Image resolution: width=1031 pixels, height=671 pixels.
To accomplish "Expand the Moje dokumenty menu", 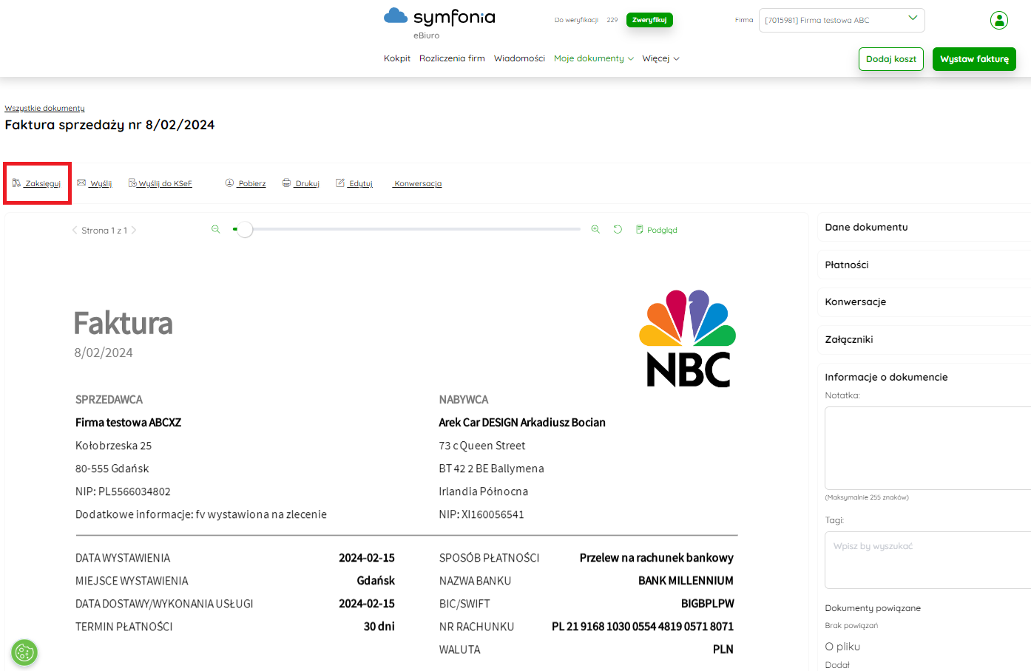I will tap(594, 58).
